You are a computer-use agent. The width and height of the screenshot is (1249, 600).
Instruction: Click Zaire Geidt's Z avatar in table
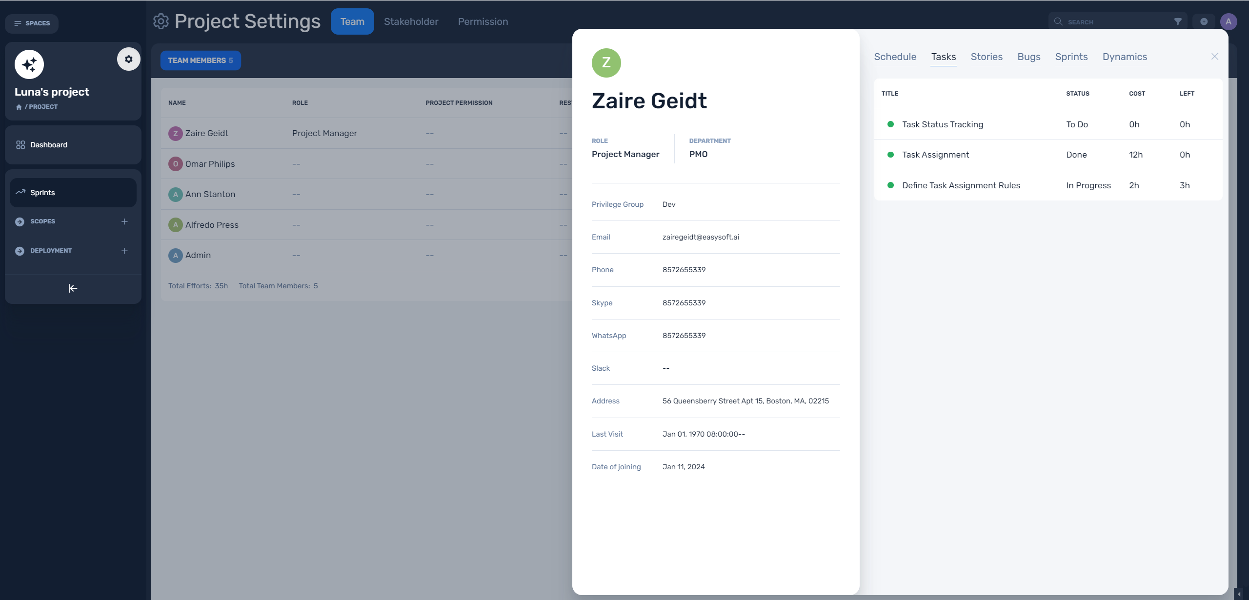click(x=176, y=134)
